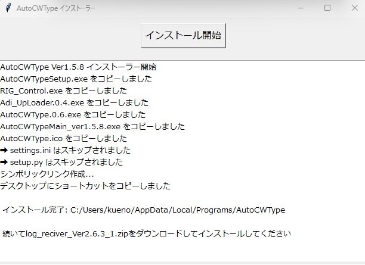Screen dimensions: 365x265
Task: Close the AutoCWType installer window
Action: click(353, 8)
